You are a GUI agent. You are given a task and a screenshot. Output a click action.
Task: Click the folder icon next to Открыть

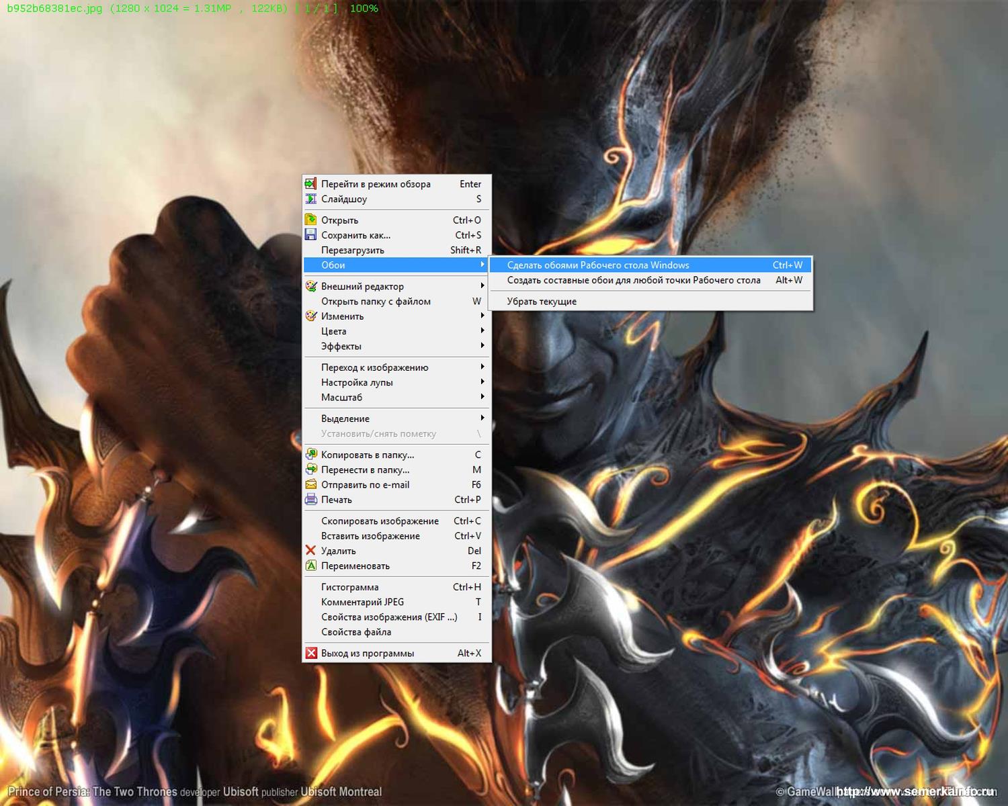coord(310,220)
